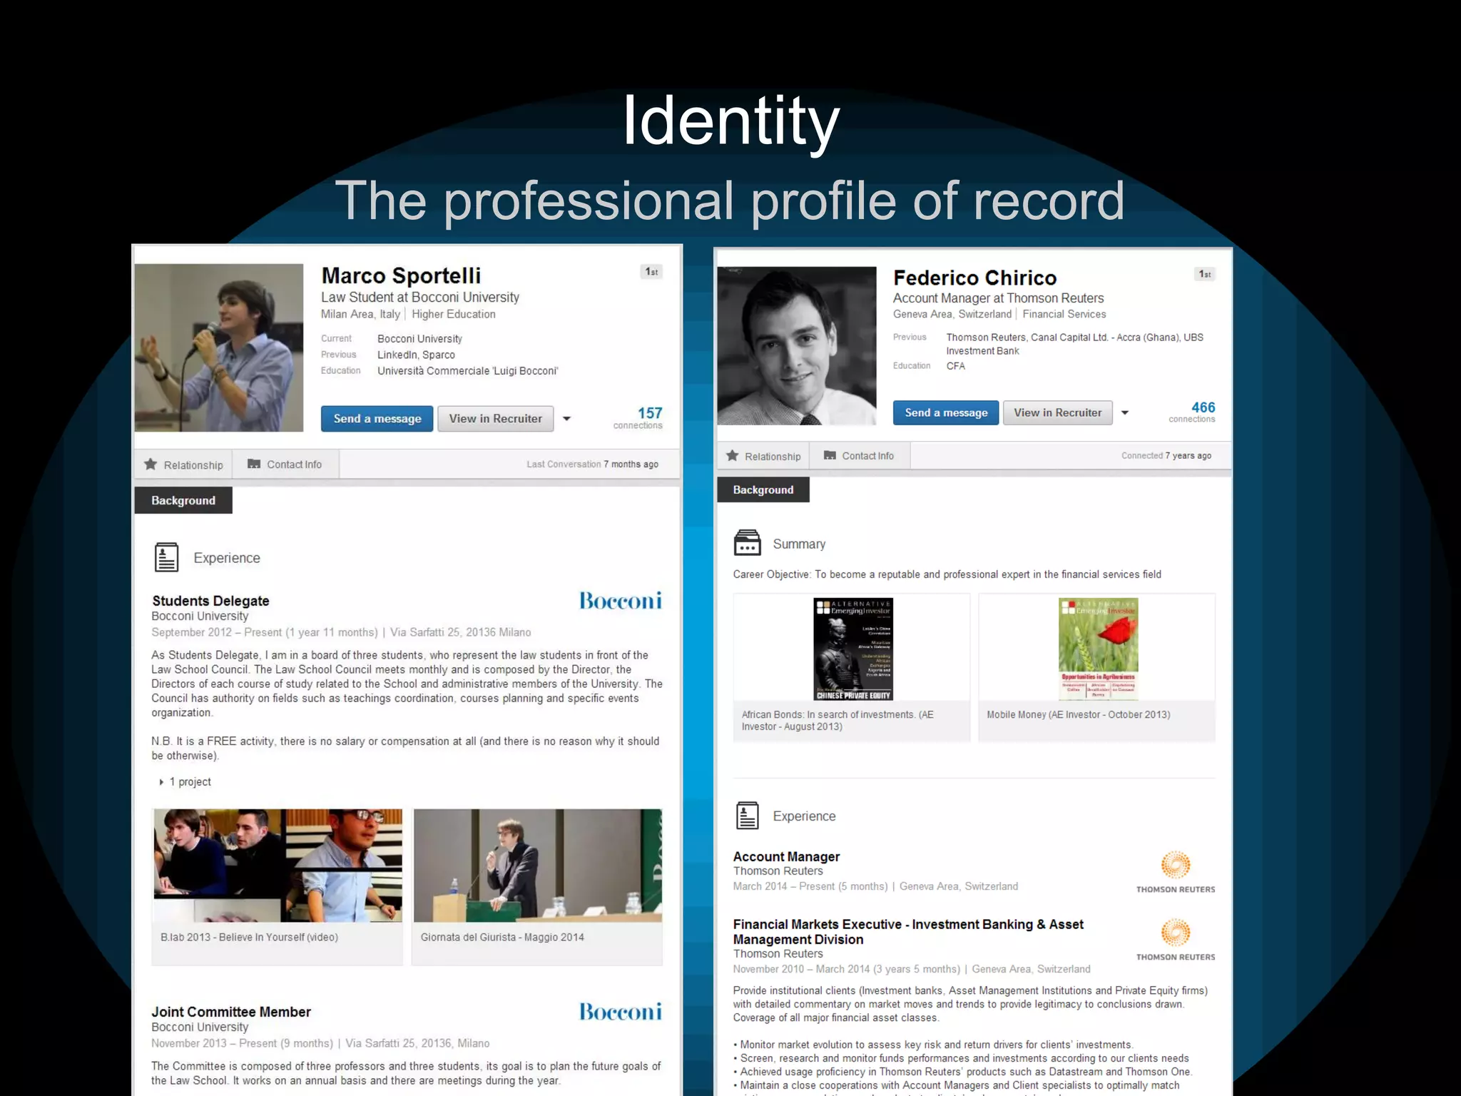Image resolution: width=1461 pixels, height=1096 pixels.
Task: Click the Background tab on Federico's profile
Action: tap(763, 489)
